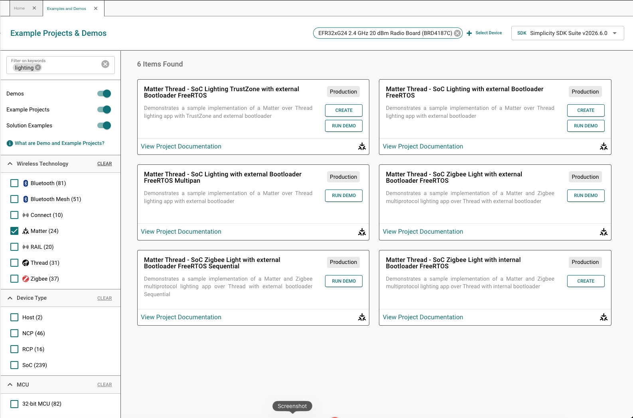Image resolution: width=633 pixels, height=418 pixels.
Task: Check the Bluetooth (81) checkbox
Action: click(14, 183)
